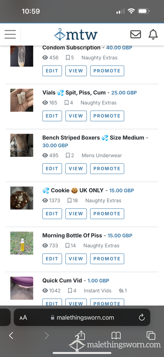Screen dimensions: 164x357
Task: Tap the AA reader text-size control
Action: tap(23, 318)
